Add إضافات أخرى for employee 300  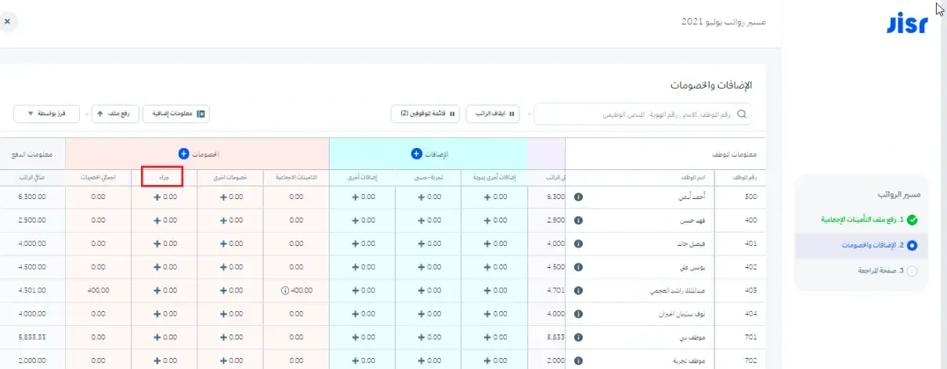(356, 197)
